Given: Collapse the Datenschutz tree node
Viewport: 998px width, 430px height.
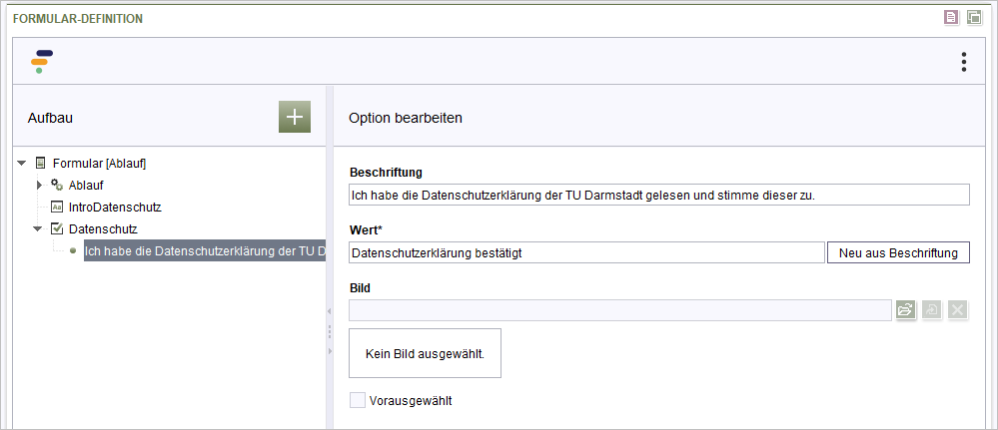Looking at the screenshot, I should pos(38,228).
